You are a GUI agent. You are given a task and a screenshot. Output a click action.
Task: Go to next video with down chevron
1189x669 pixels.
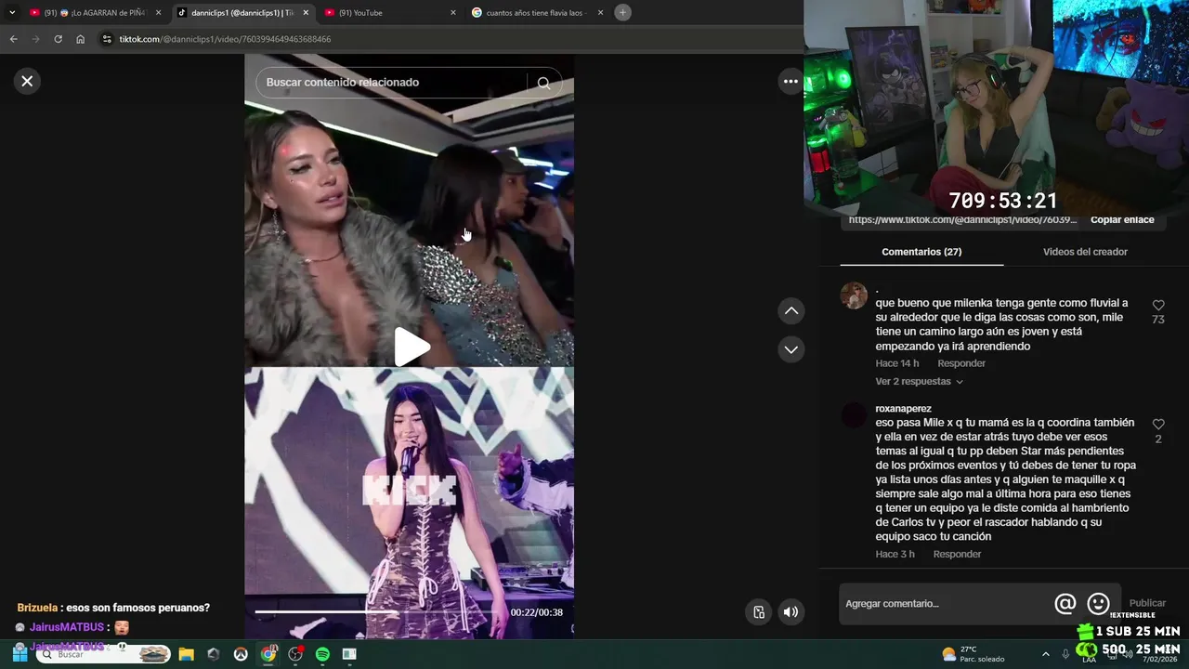pos(790,349)
